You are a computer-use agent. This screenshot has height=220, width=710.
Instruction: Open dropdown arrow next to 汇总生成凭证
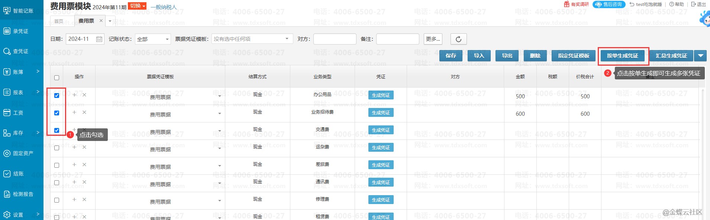pyautogui.click(x=701, y=56)
